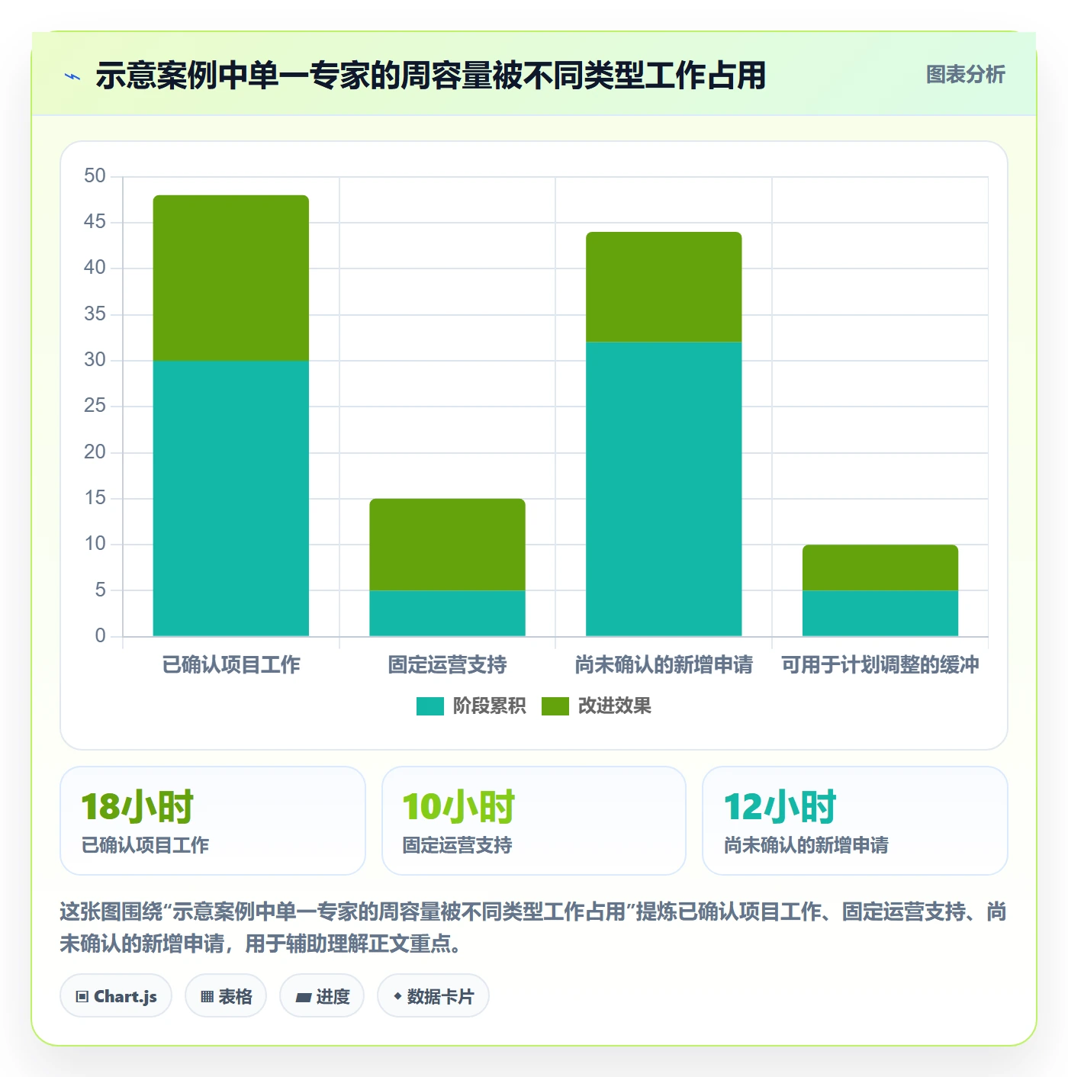The width and height of the screenshot is (1068, 1077).
Task: Select the 表格 tag chip
Action: click(226, 996)
